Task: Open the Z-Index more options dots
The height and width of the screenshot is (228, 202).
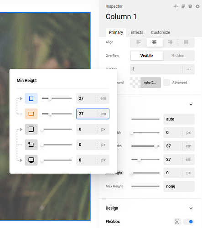Action: (x=188, y=69)
